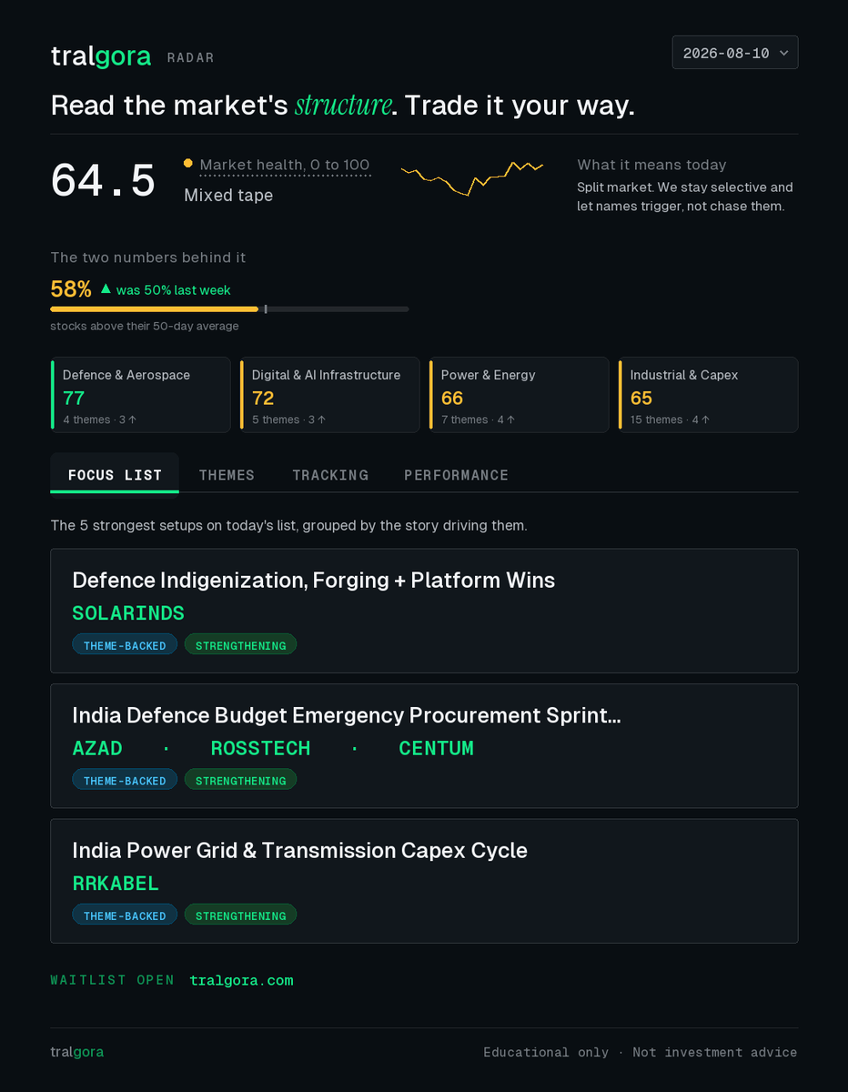The width and height of the screenshot is (848, 1092).
Task: Click the 58% breadth value
Action: point(71,289)
